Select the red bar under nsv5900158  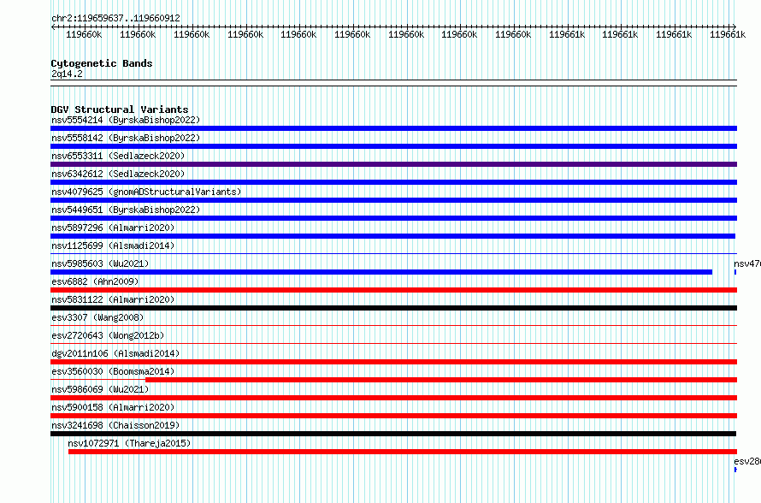[393, 416]
